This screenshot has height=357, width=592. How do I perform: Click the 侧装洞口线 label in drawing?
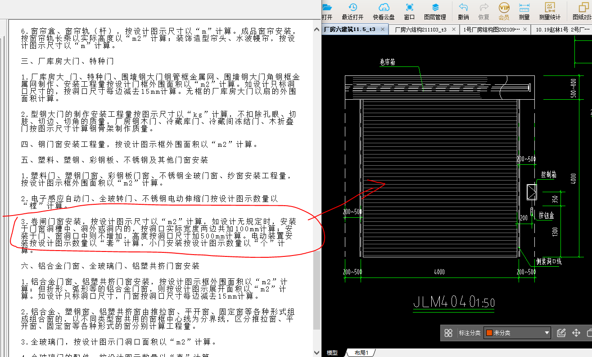point(548,261)
